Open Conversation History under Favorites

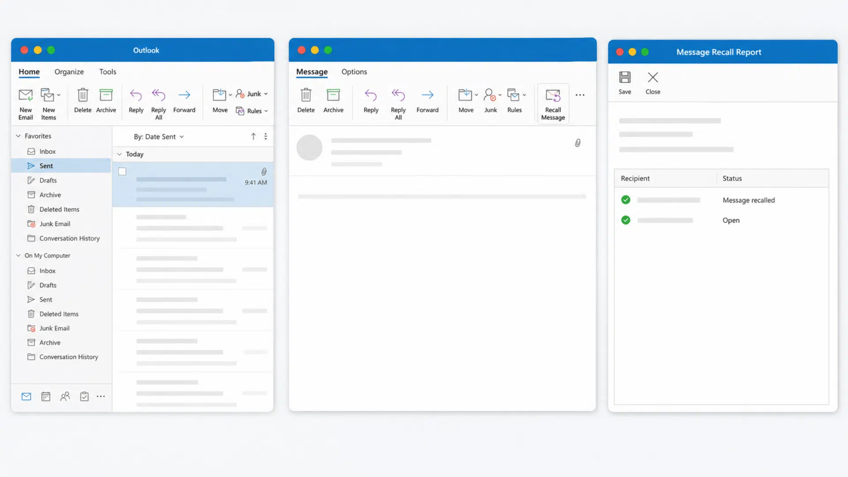(61, 238)
